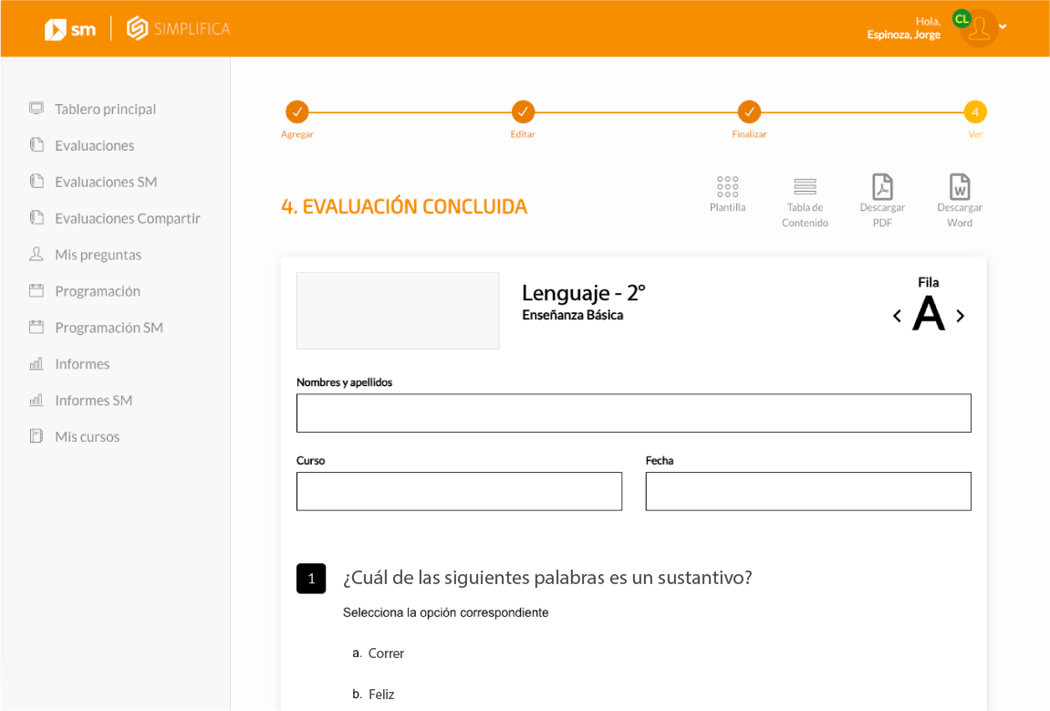View Informes SM reports section
This screenshot has width=1050, height=711.
[94, 400]
